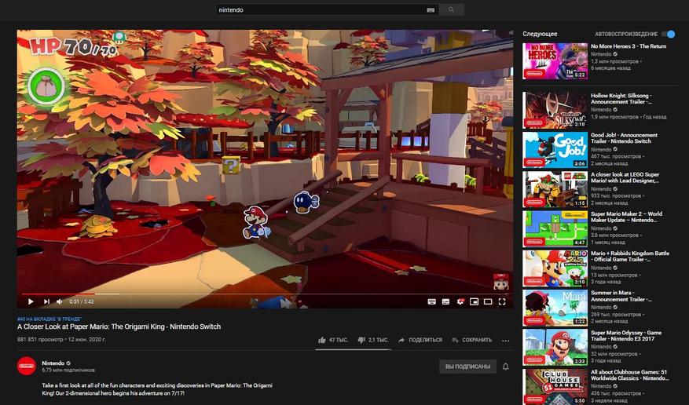The height and width of the screenshot is (405, 689).
Task: Click the ПОДЕЛИТЬСЯ share button
Action: 420,340
